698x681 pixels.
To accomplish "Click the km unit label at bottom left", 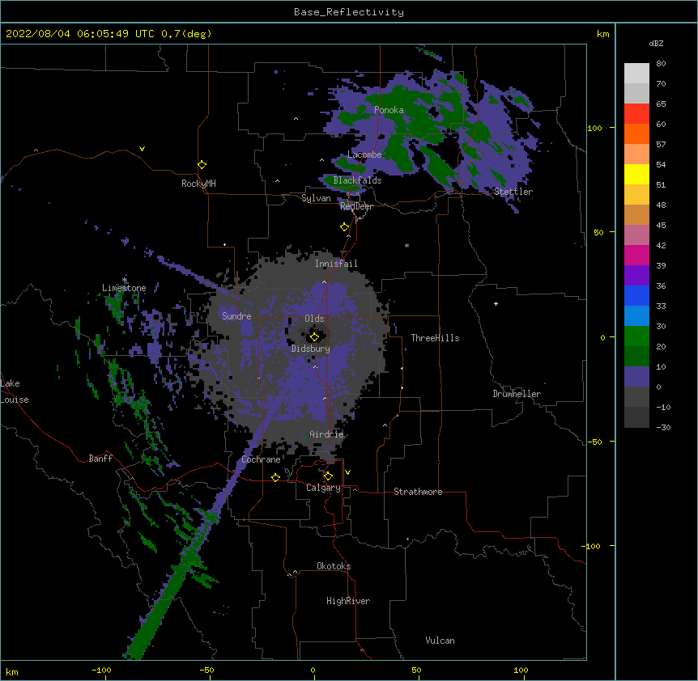I will [12, 672].
